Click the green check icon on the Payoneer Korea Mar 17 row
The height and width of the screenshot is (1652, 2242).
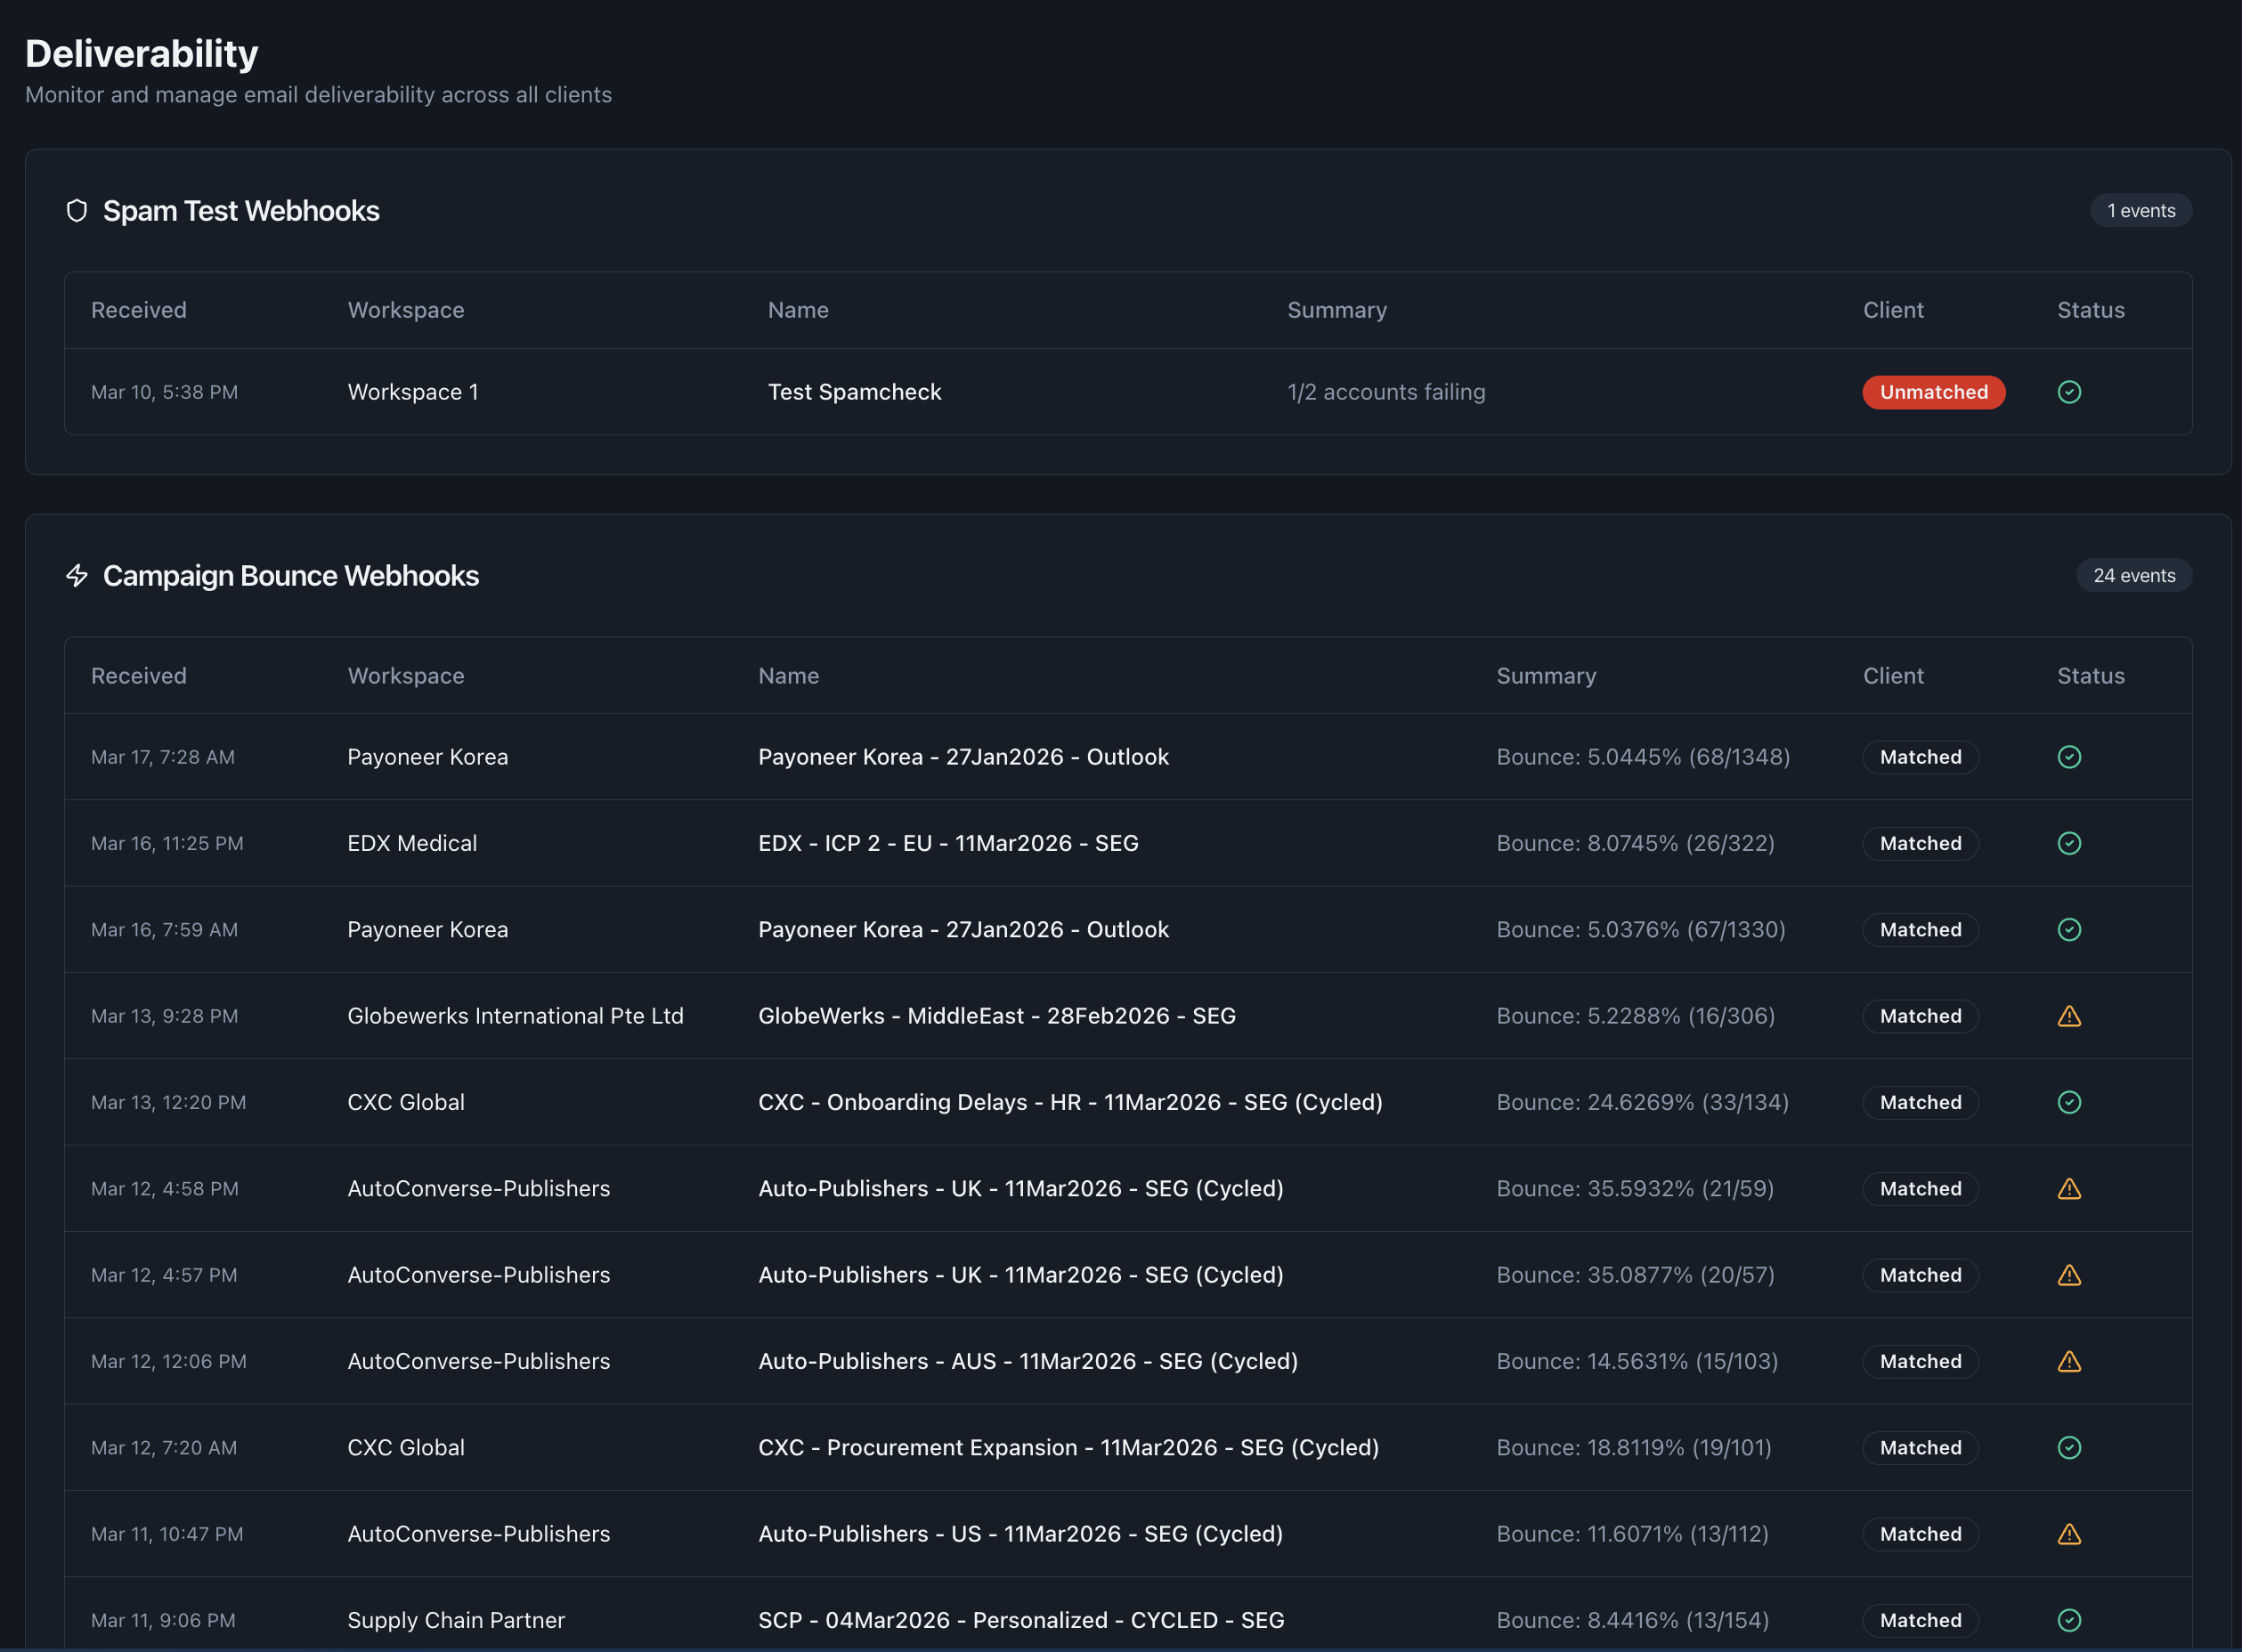tap(2069, 757)
